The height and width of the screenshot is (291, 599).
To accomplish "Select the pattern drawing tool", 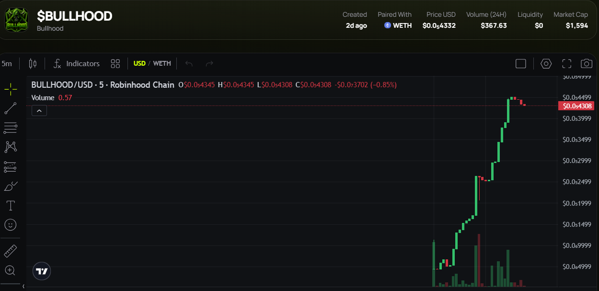I will click(x=11, y=147).
